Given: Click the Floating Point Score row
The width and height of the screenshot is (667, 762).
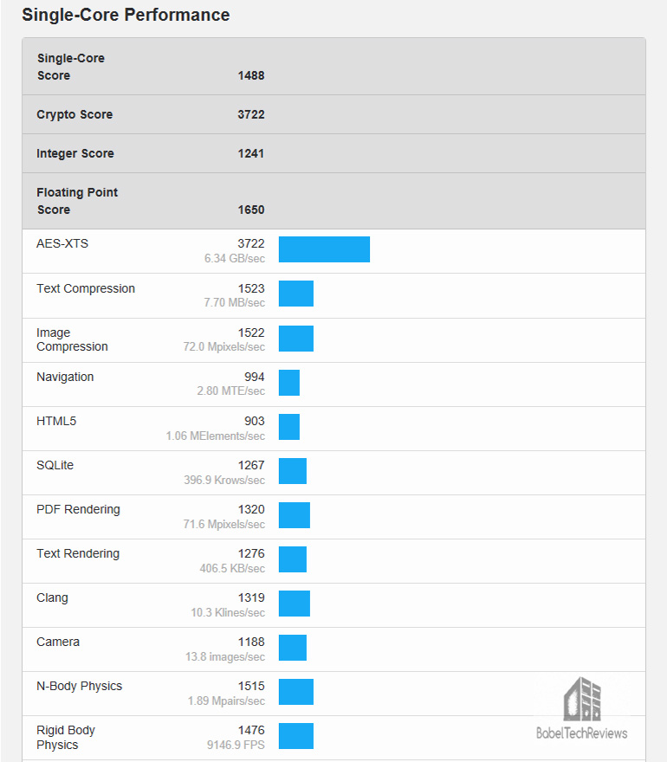Looking at the screenshot, I should [x=333, y=201].
